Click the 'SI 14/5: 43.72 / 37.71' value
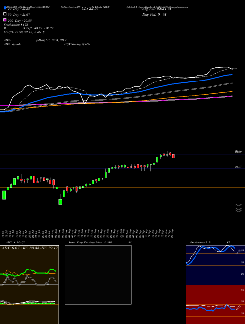The height and width of the screenshot is (324, 245). pos(38,28)
